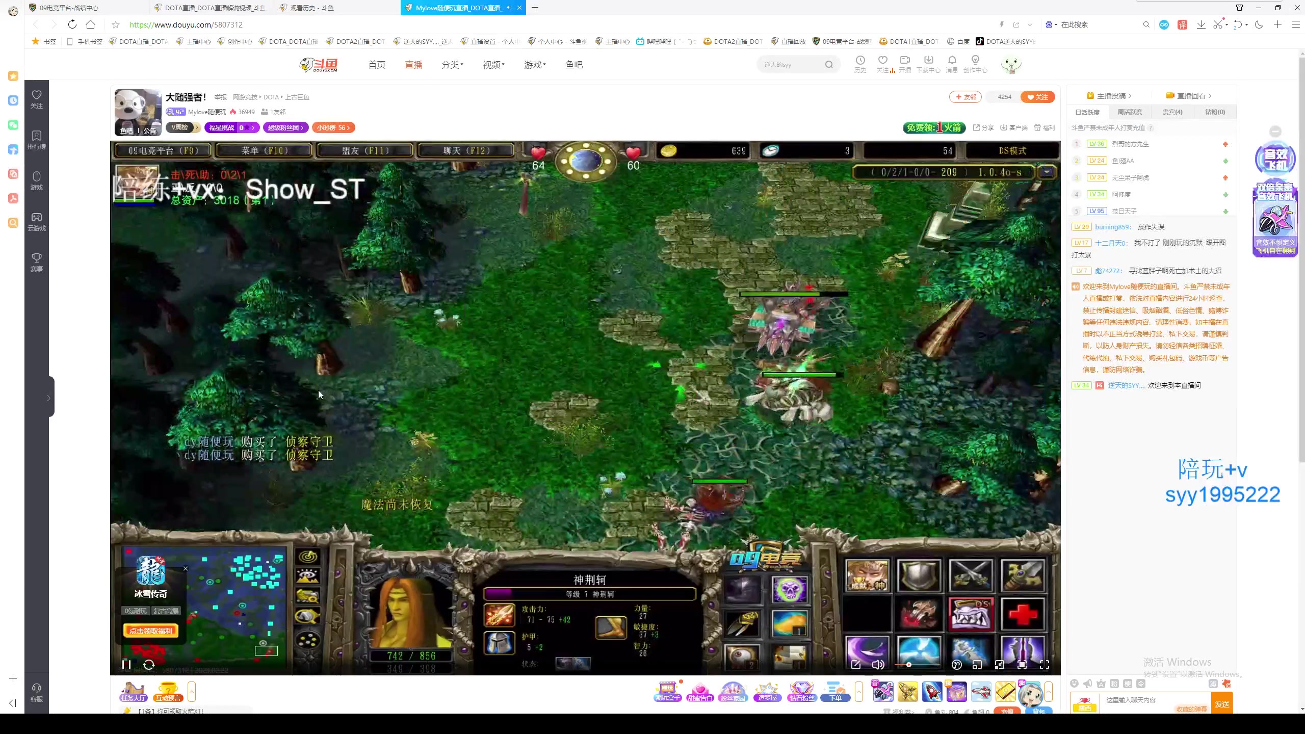Expand the collapsed left sidebar arrow
Viewport: 1305px width, 734px height.
click(50, 397)
